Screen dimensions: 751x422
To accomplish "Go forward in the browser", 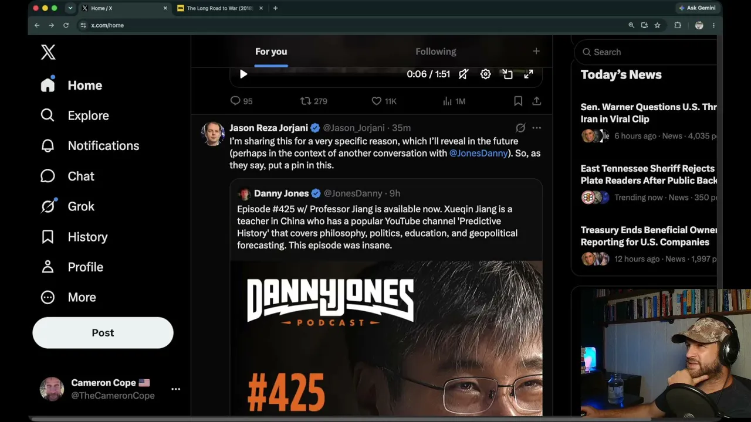I will tap(51, 25).
